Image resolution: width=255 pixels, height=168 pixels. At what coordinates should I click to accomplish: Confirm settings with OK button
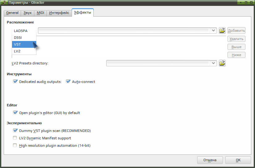[238, 160]
